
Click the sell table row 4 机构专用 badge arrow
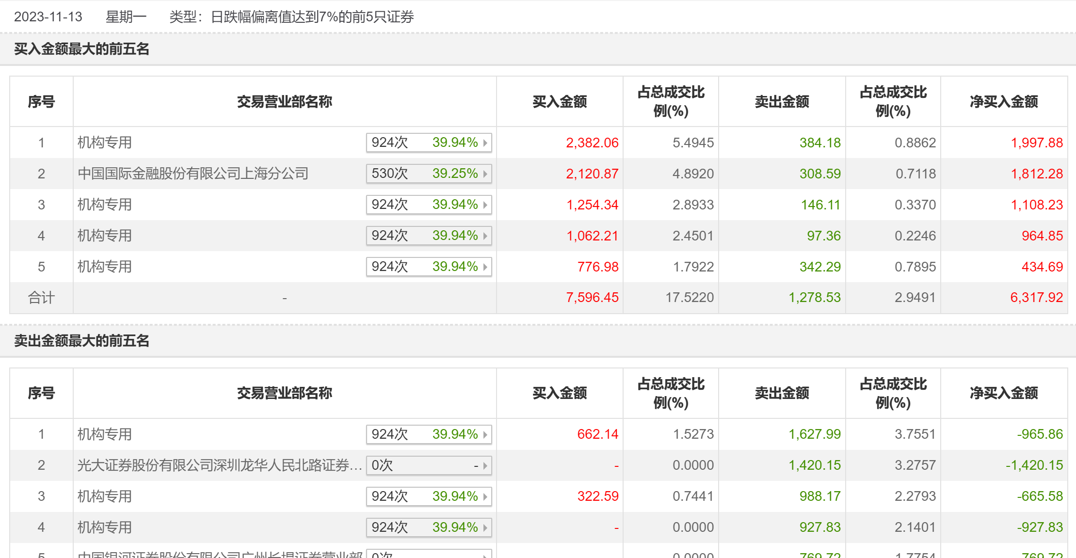pyautogui.click(x=485, y=527)
